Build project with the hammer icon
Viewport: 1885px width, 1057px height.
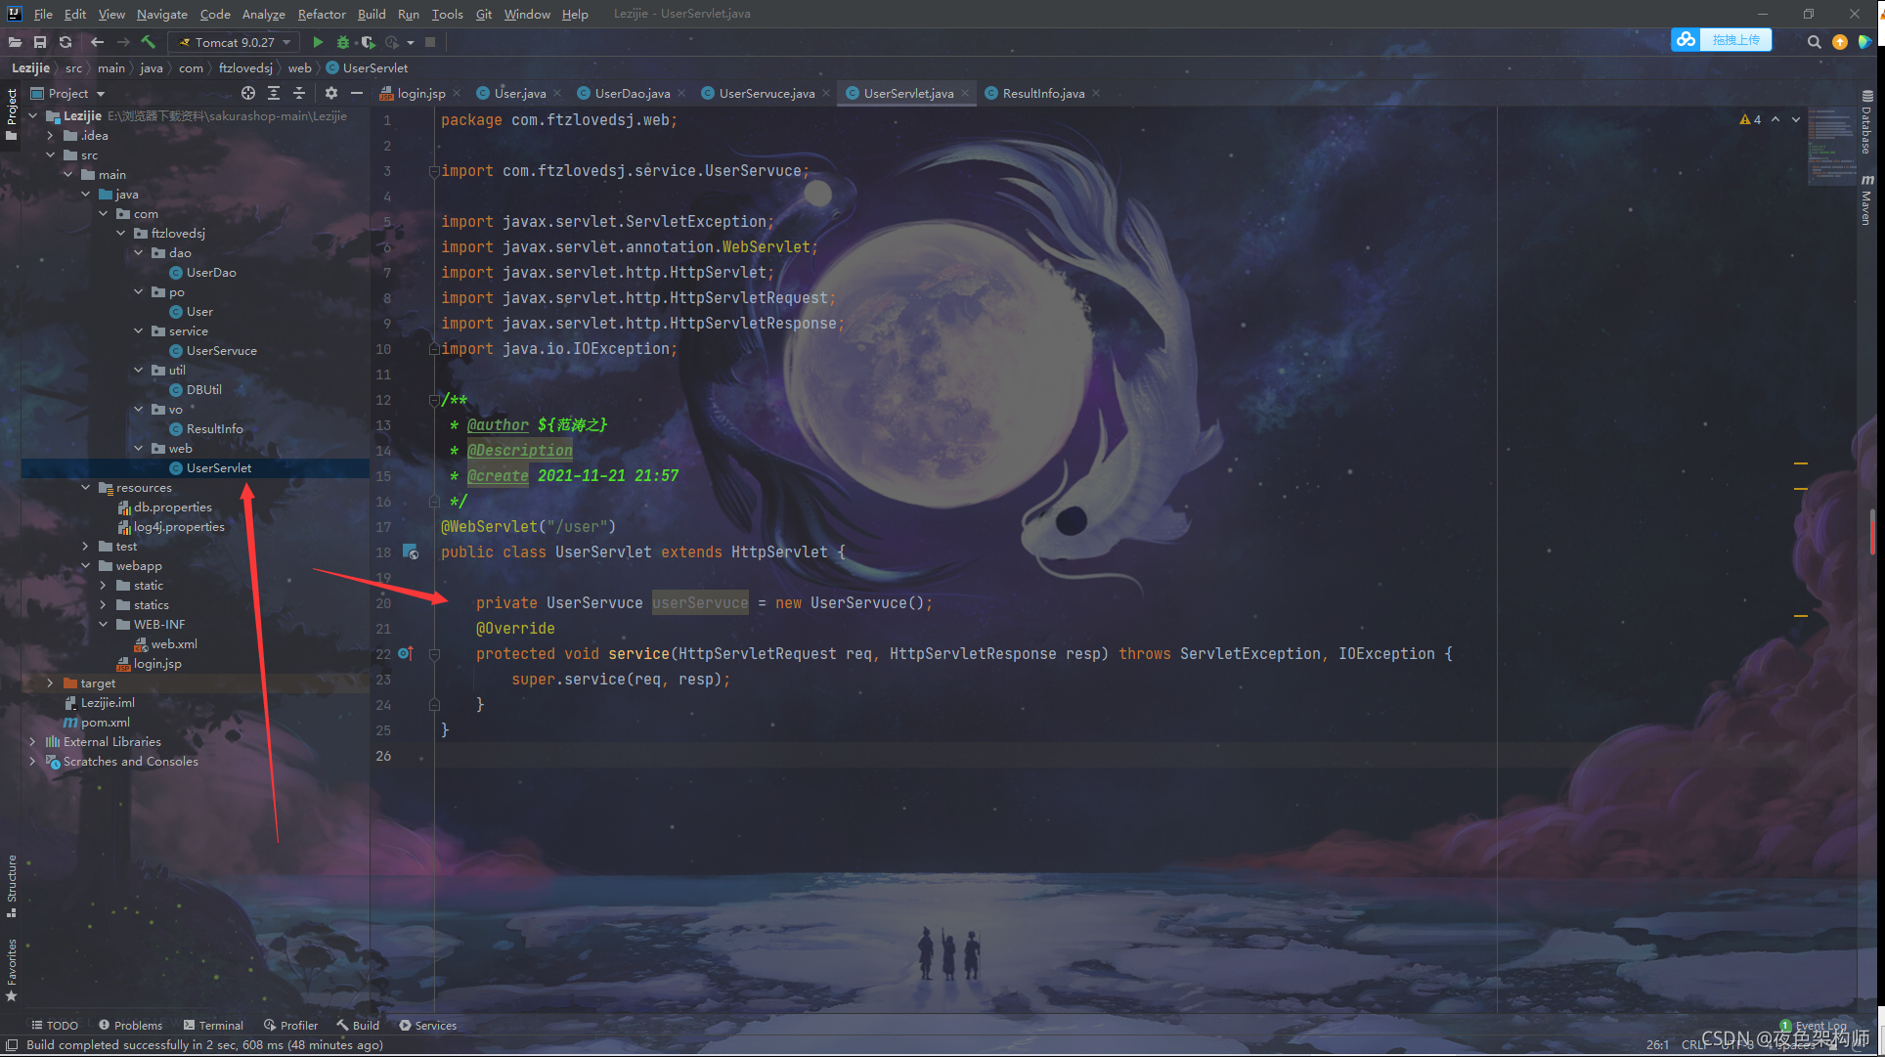pyautogui.click(x=149, y=42)
